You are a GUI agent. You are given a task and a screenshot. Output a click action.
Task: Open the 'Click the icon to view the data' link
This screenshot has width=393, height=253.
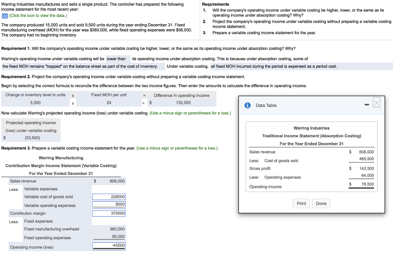pos(38,15)
